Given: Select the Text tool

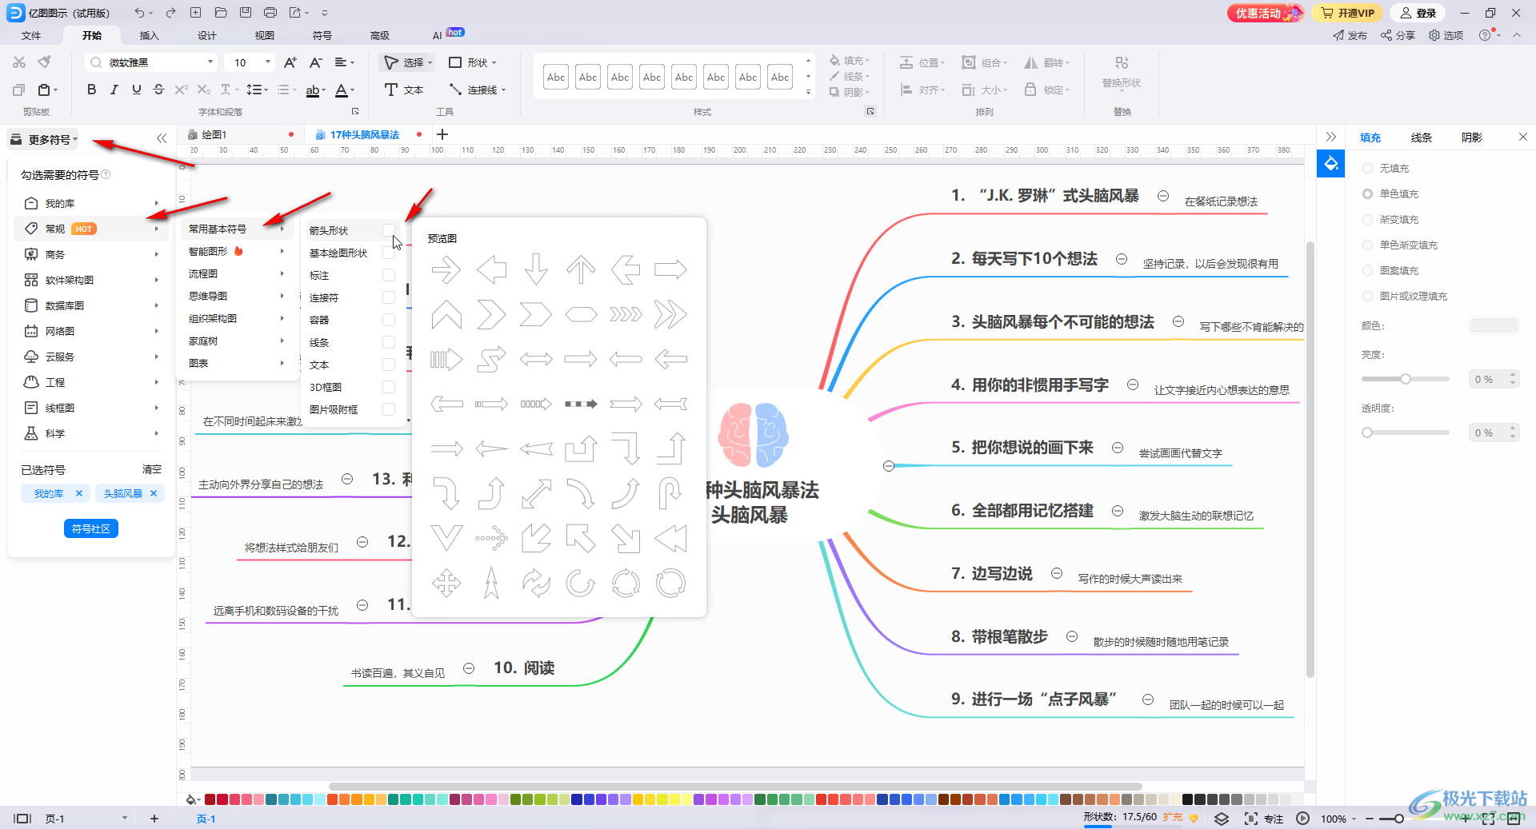Looking at the screenshot, I should [404, 90].
